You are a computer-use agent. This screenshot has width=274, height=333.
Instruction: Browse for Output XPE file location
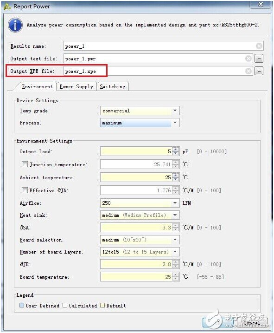coord(259,71)
